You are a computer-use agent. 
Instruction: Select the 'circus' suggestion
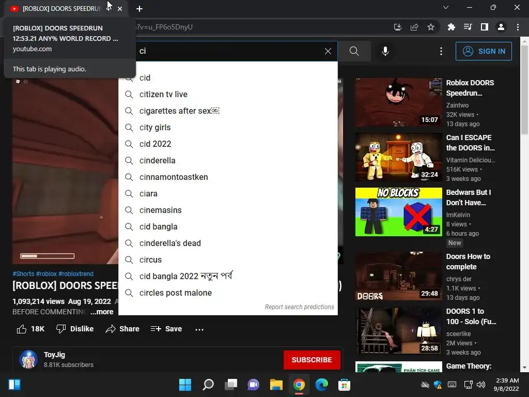tap(228, 259)
